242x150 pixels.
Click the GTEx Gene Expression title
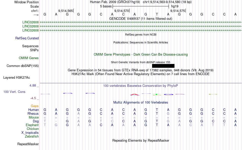coord(141,70)
